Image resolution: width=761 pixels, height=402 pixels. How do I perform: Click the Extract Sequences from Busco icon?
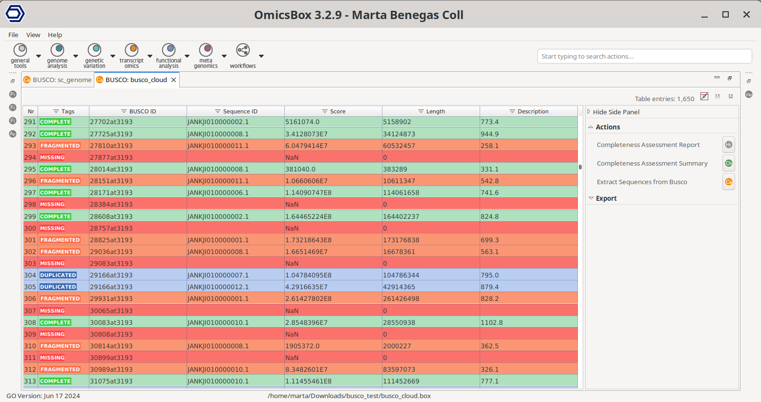pyautogui.click(x=728, y=182)
